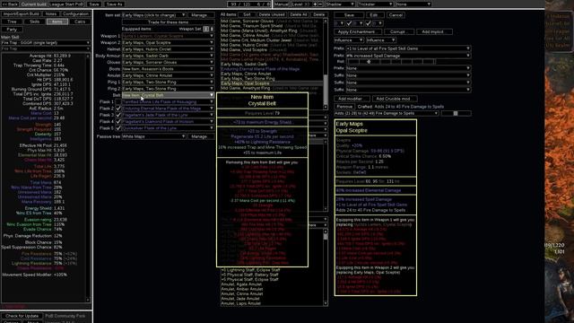Screen dimensions: 574x323
Task: Open the Trickster ascendancy dropdown
Action: pyautogui.click(x=375, y=4)
